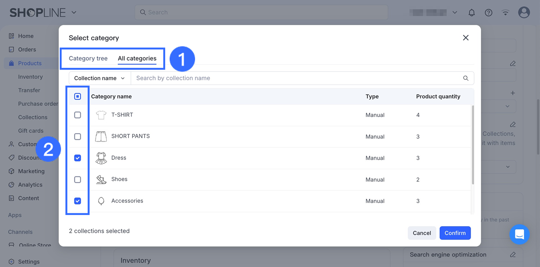The height and width of the screenshot is (267, 540).
Task: Click the Accessories category thumbnail icon
Action: coord(101,201)
